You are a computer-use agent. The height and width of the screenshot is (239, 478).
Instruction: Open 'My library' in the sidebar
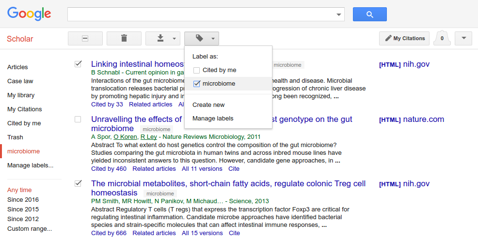pyautogui.click(x=21, y=95)
